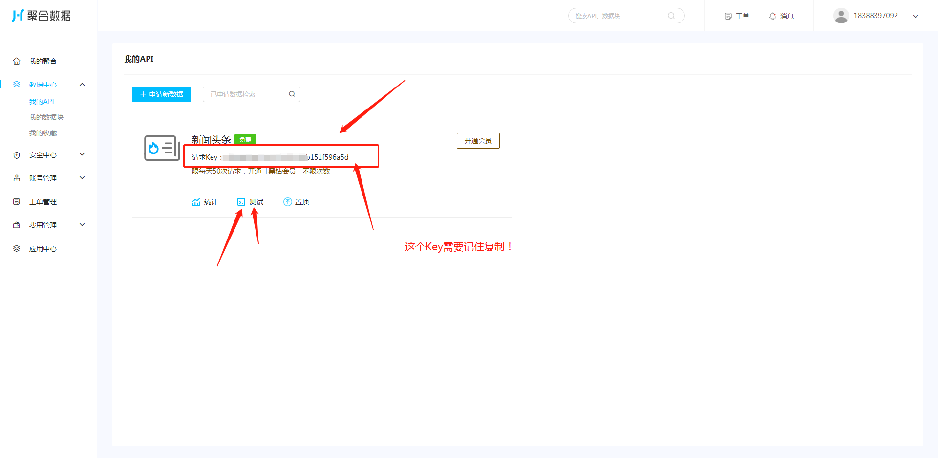The image size is (938, 458).
Task: Click the 统计 chart icon
Action: point(196,202)
